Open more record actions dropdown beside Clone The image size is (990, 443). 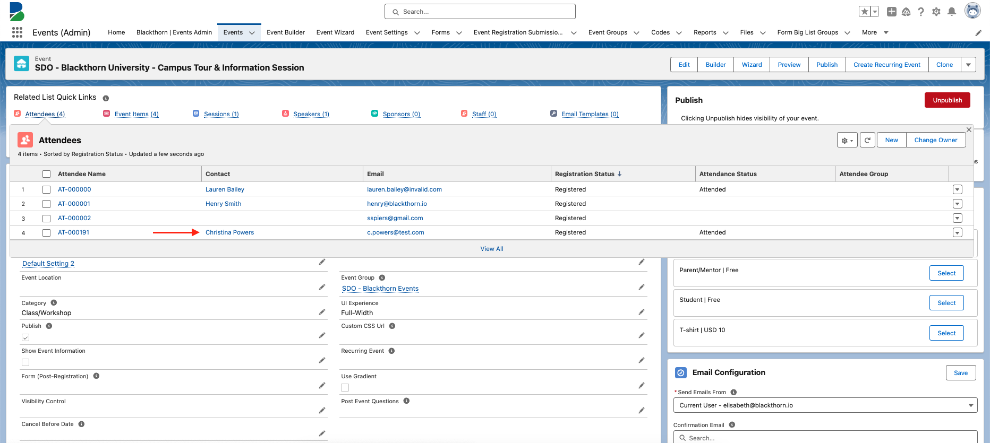(x=968, y=65)
